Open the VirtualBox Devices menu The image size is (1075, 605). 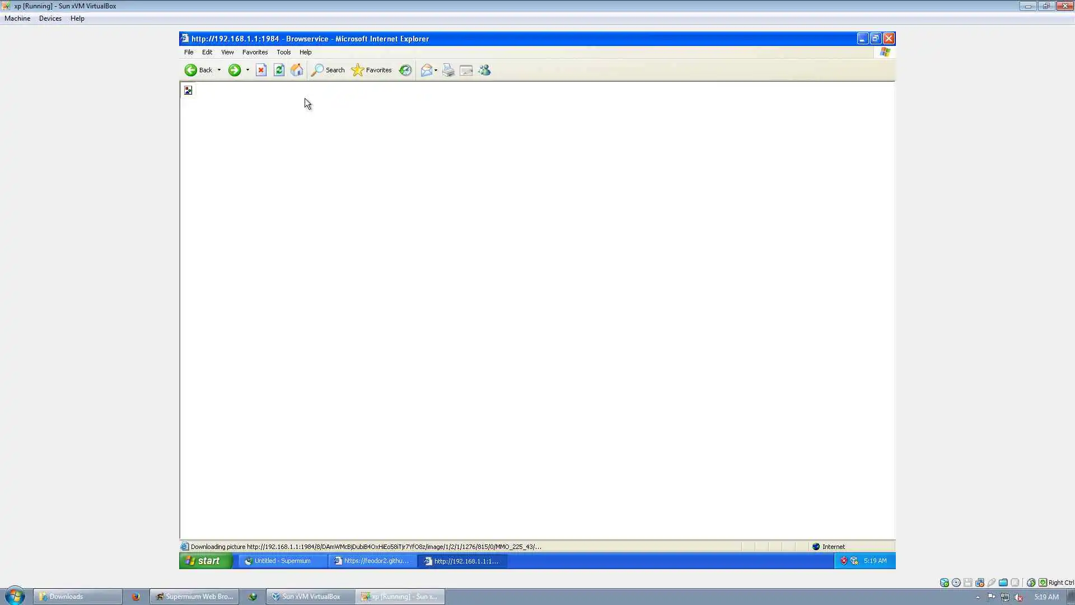click(50, 18)
